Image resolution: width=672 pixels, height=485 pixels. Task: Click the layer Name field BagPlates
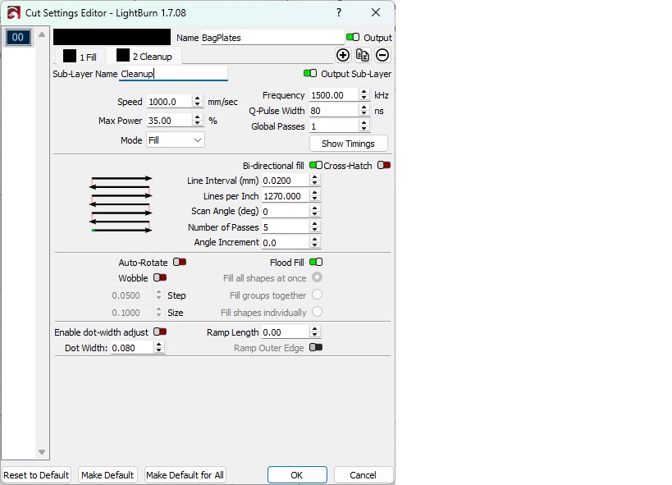[272, 37]
